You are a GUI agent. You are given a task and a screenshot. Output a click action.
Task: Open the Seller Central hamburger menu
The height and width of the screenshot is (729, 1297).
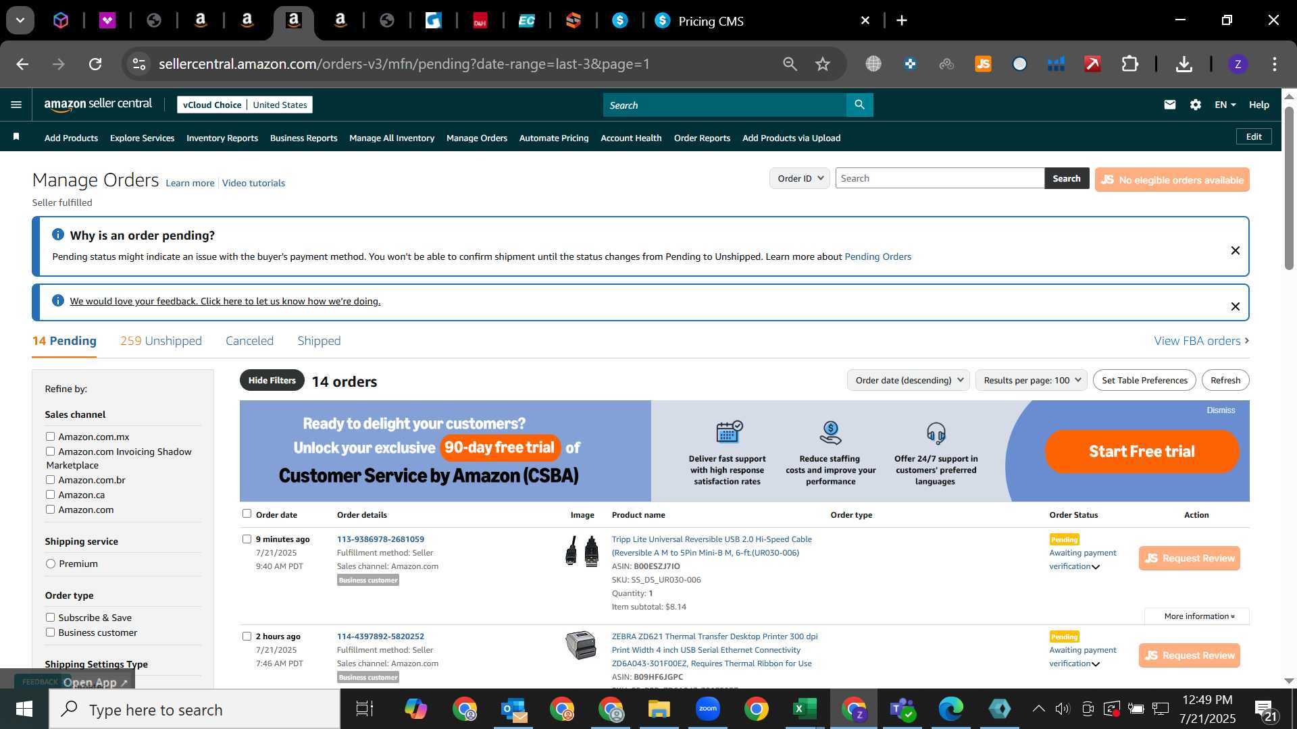tap(16, 105)
